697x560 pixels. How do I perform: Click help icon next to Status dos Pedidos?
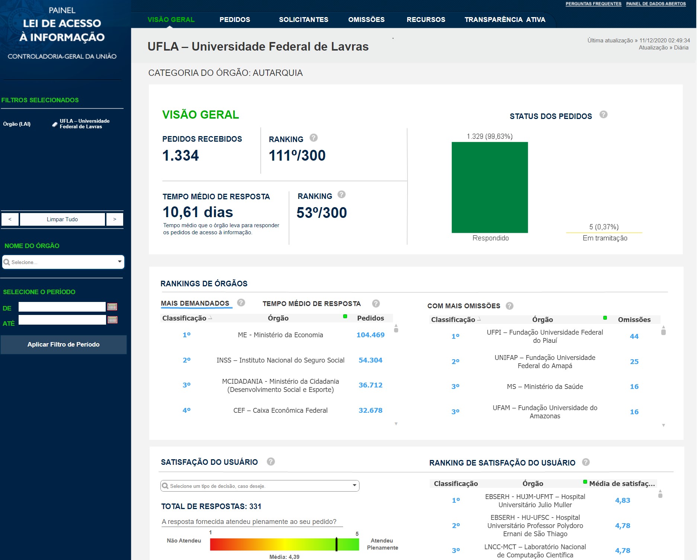(x=603, y=115)
